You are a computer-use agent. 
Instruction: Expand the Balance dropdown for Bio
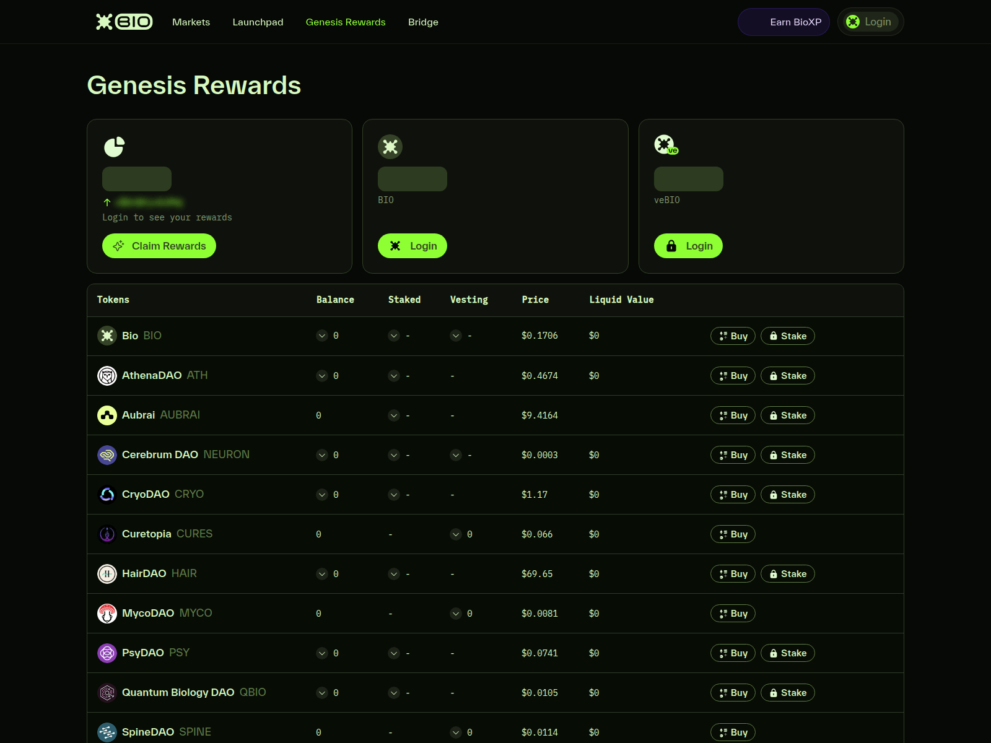(x=322, y=336)
